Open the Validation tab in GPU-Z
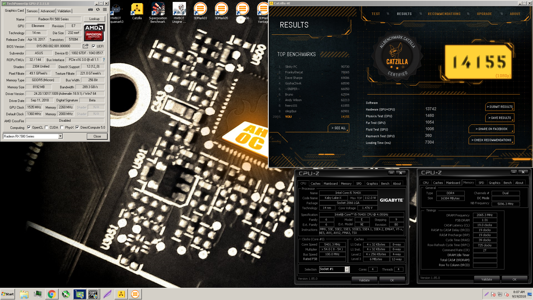The height and width of the screenshot is (300, 533). point(64,11)
